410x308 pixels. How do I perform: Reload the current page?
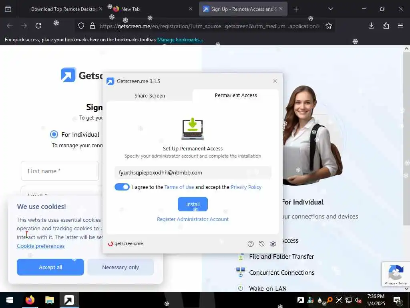click(38, 26)
